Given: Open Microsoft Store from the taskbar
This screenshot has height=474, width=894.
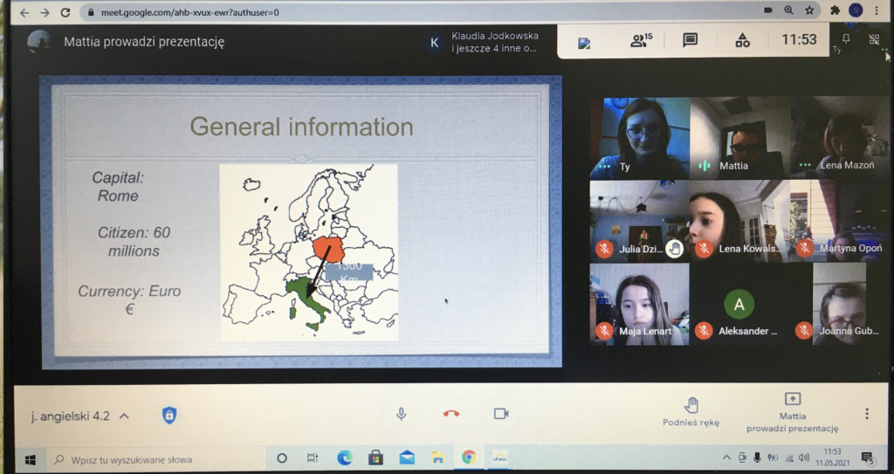Looking at the screenshot, I should click(375, 457).
